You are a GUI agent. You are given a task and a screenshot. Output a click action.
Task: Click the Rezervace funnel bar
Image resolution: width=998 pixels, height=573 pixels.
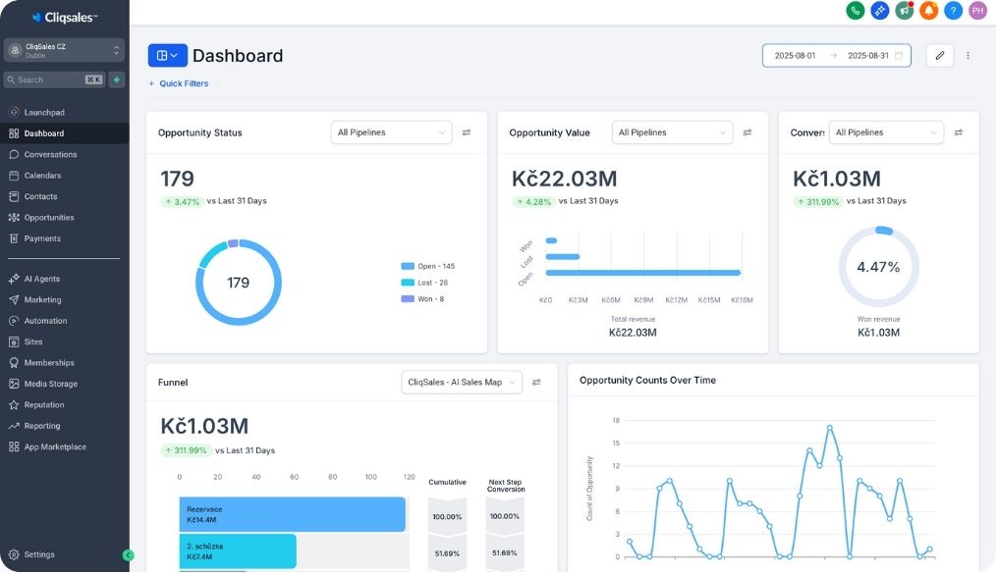tap(292, 514)
